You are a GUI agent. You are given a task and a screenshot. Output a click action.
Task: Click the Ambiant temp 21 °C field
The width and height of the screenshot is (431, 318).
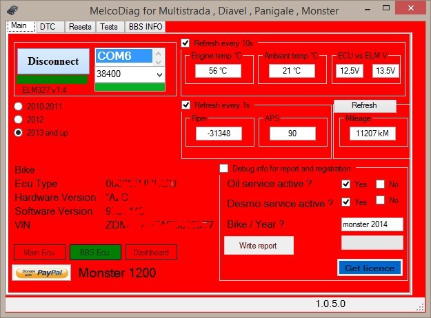click(x=292, y=71)
